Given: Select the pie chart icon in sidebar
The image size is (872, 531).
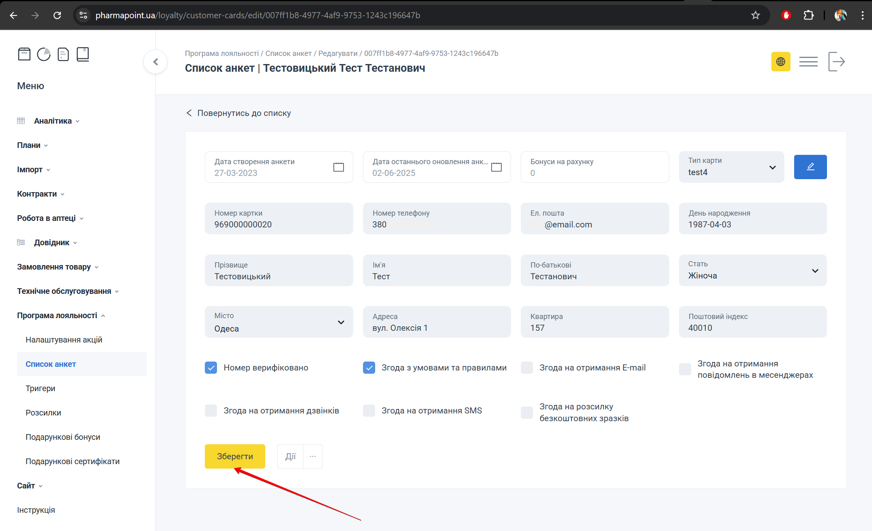Looking at the screenshot, I should (x=43, y=54).
